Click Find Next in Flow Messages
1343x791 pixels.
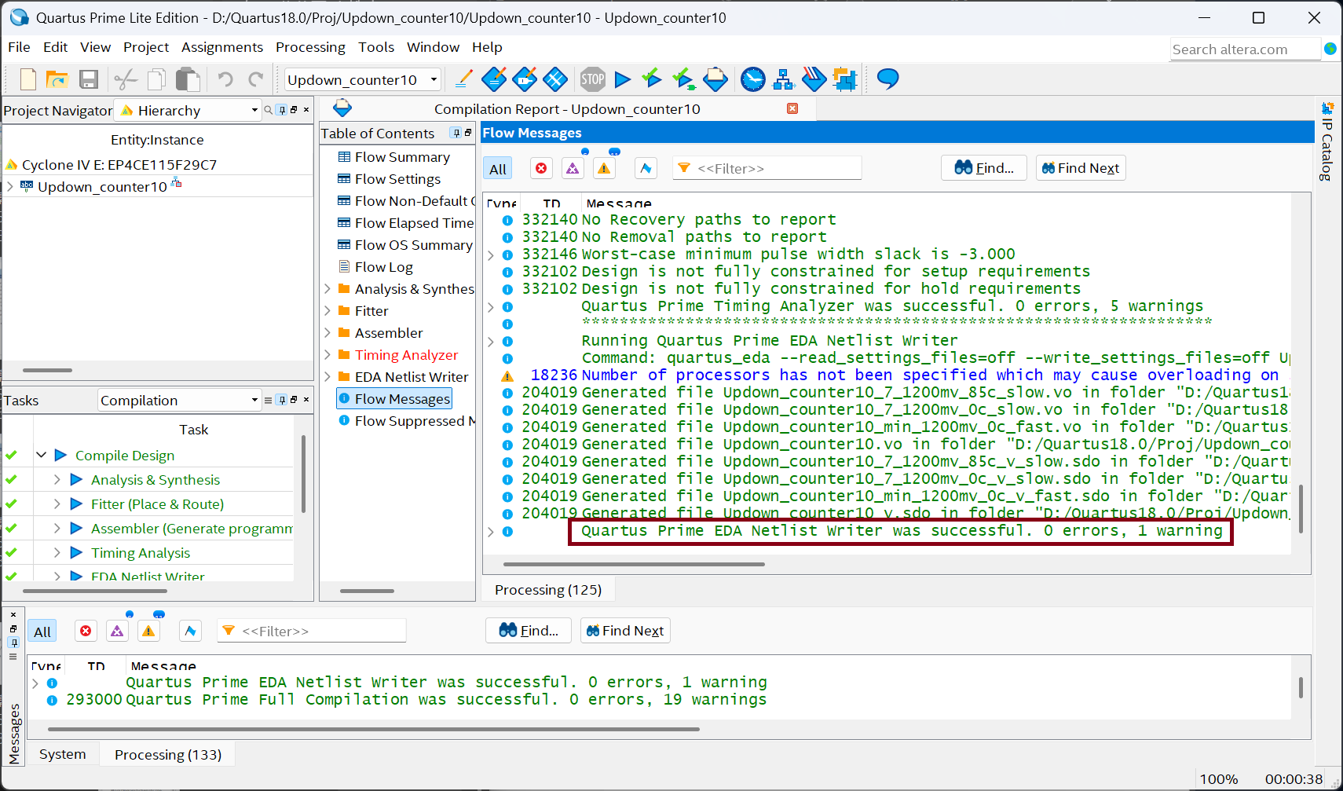(1081, 167)
